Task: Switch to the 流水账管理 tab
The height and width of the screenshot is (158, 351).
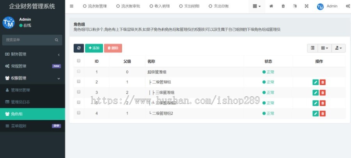Action: click(x=95, y=6)
